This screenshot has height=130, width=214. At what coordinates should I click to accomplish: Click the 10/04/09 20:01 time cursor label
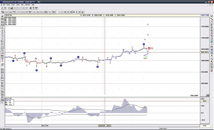tap(105, 126)
